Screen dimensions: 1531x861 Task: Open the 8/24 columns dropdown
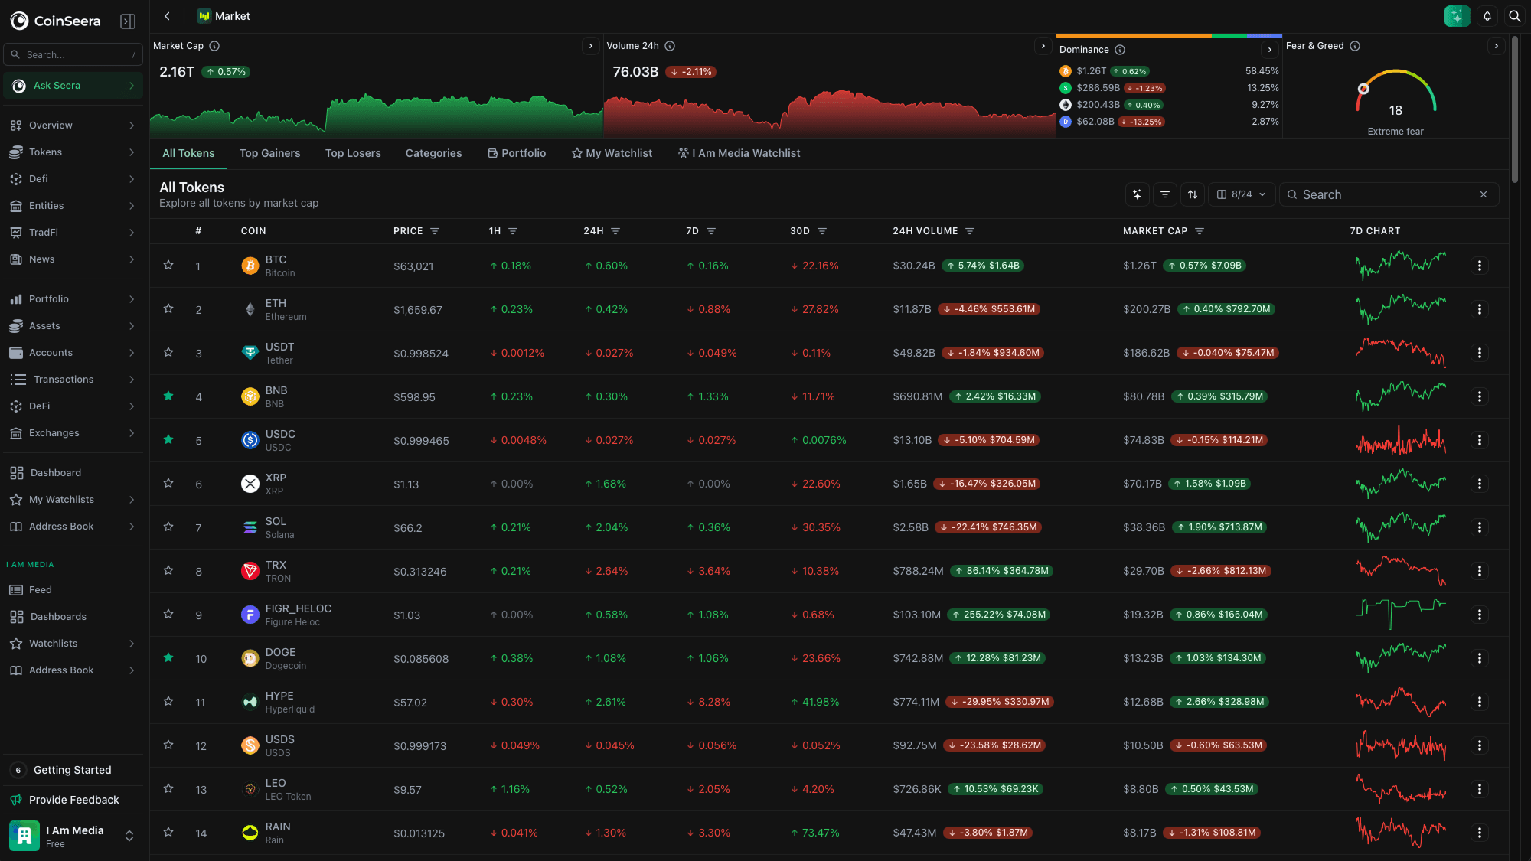coord(1242,194)
